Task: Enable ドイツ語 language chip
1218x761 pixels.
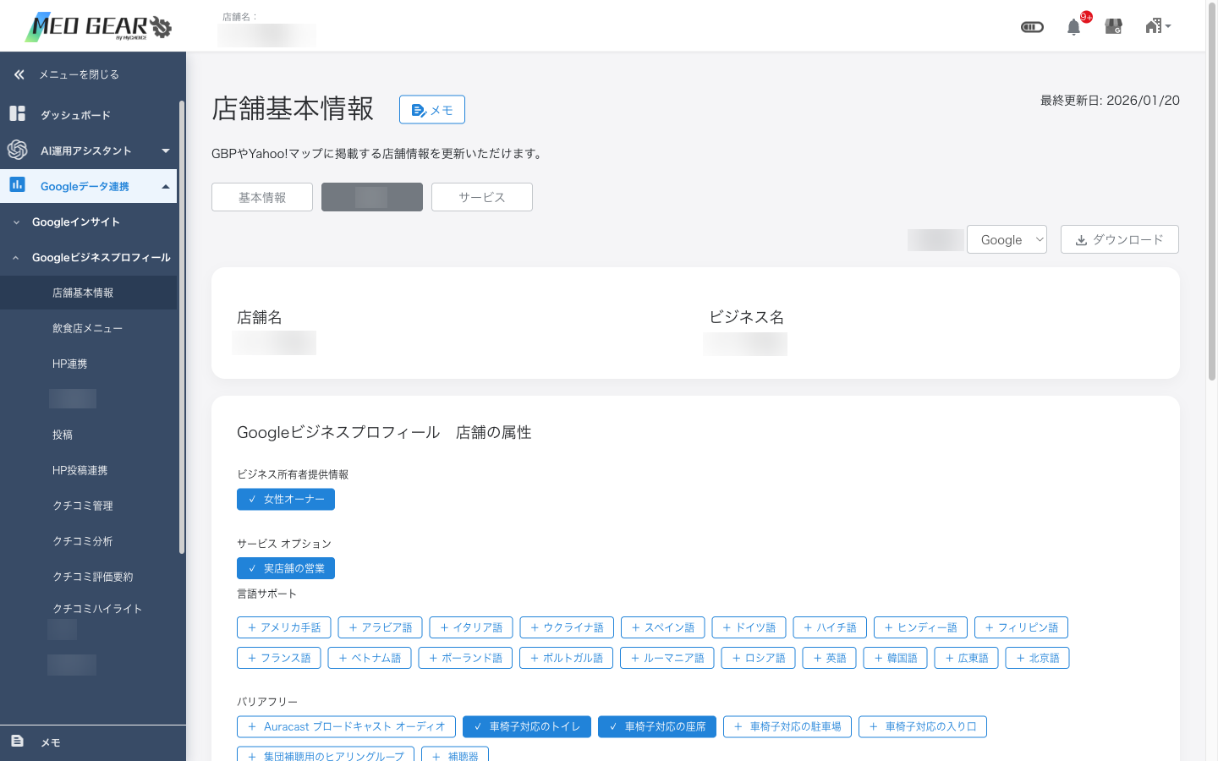Action: pyautogui.click(x=749, y=627)
